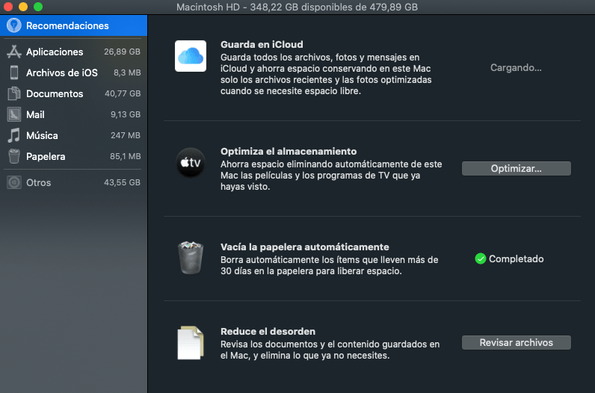Click the Guarda en iCloud heading
Image resolution: width=595 pixels, height=393 pixels.
click(262, 44)
